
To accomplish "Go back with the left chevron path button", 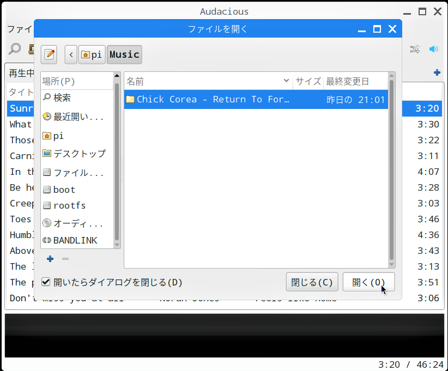I will (x=71, y=54).
